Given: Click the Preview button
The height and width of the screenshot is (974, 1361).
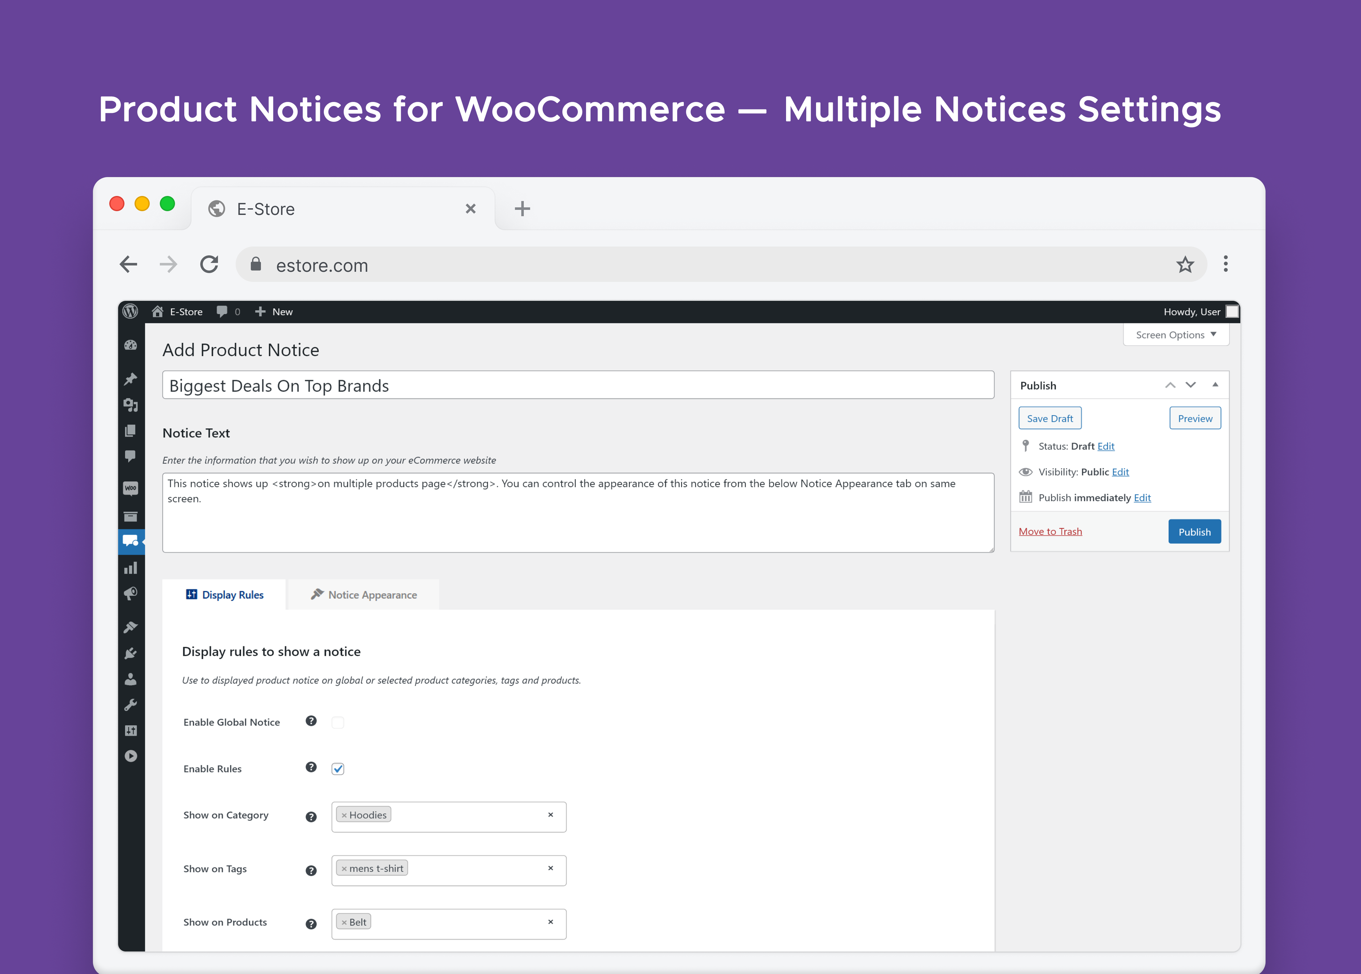Looking at the screenshot, I should point(1195,418).
